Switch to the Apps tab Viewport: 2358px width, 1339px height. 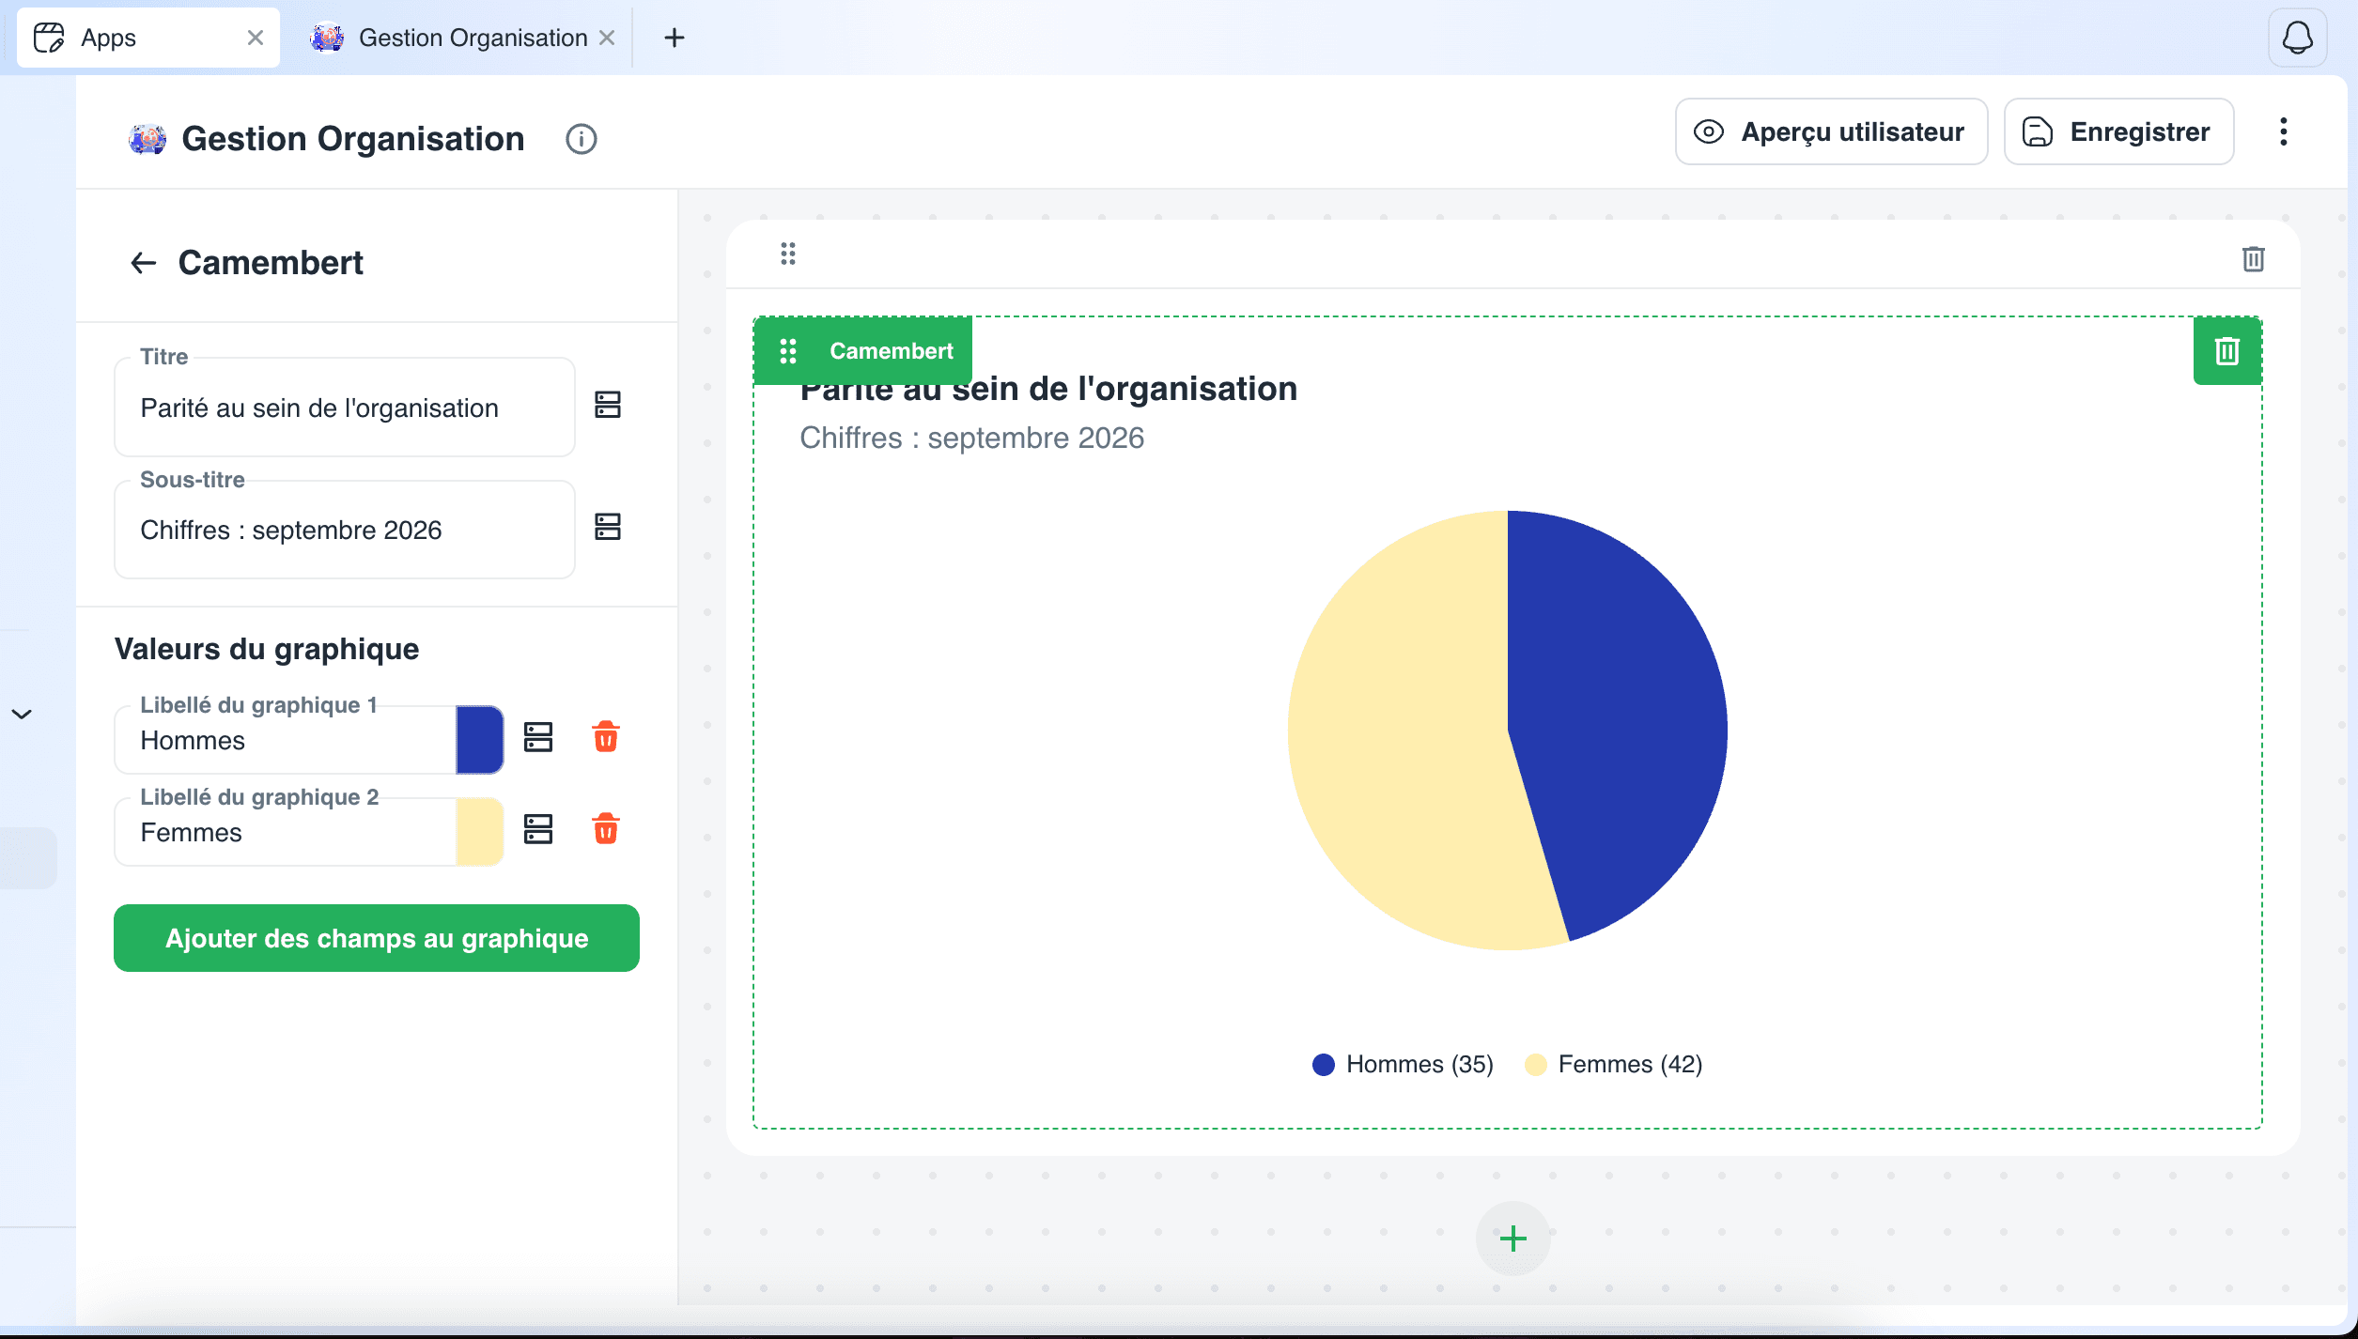click(148, 38)
